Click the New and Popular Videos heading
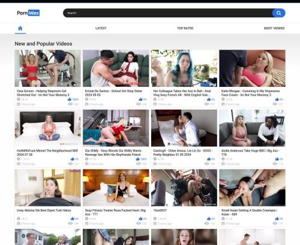This screenshot has width=300, height=245. pyautogui.click(x=43, y=44)
